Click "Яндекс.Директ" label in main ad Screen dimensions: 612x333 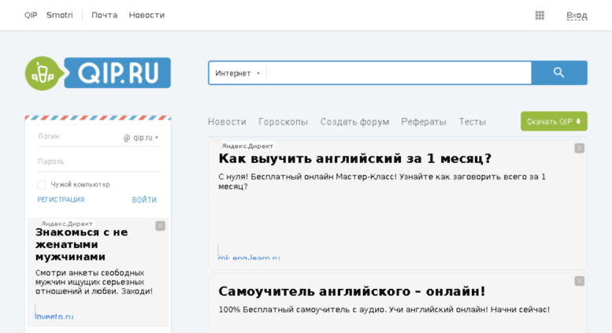pyautogui.click(x=247, y=146)
